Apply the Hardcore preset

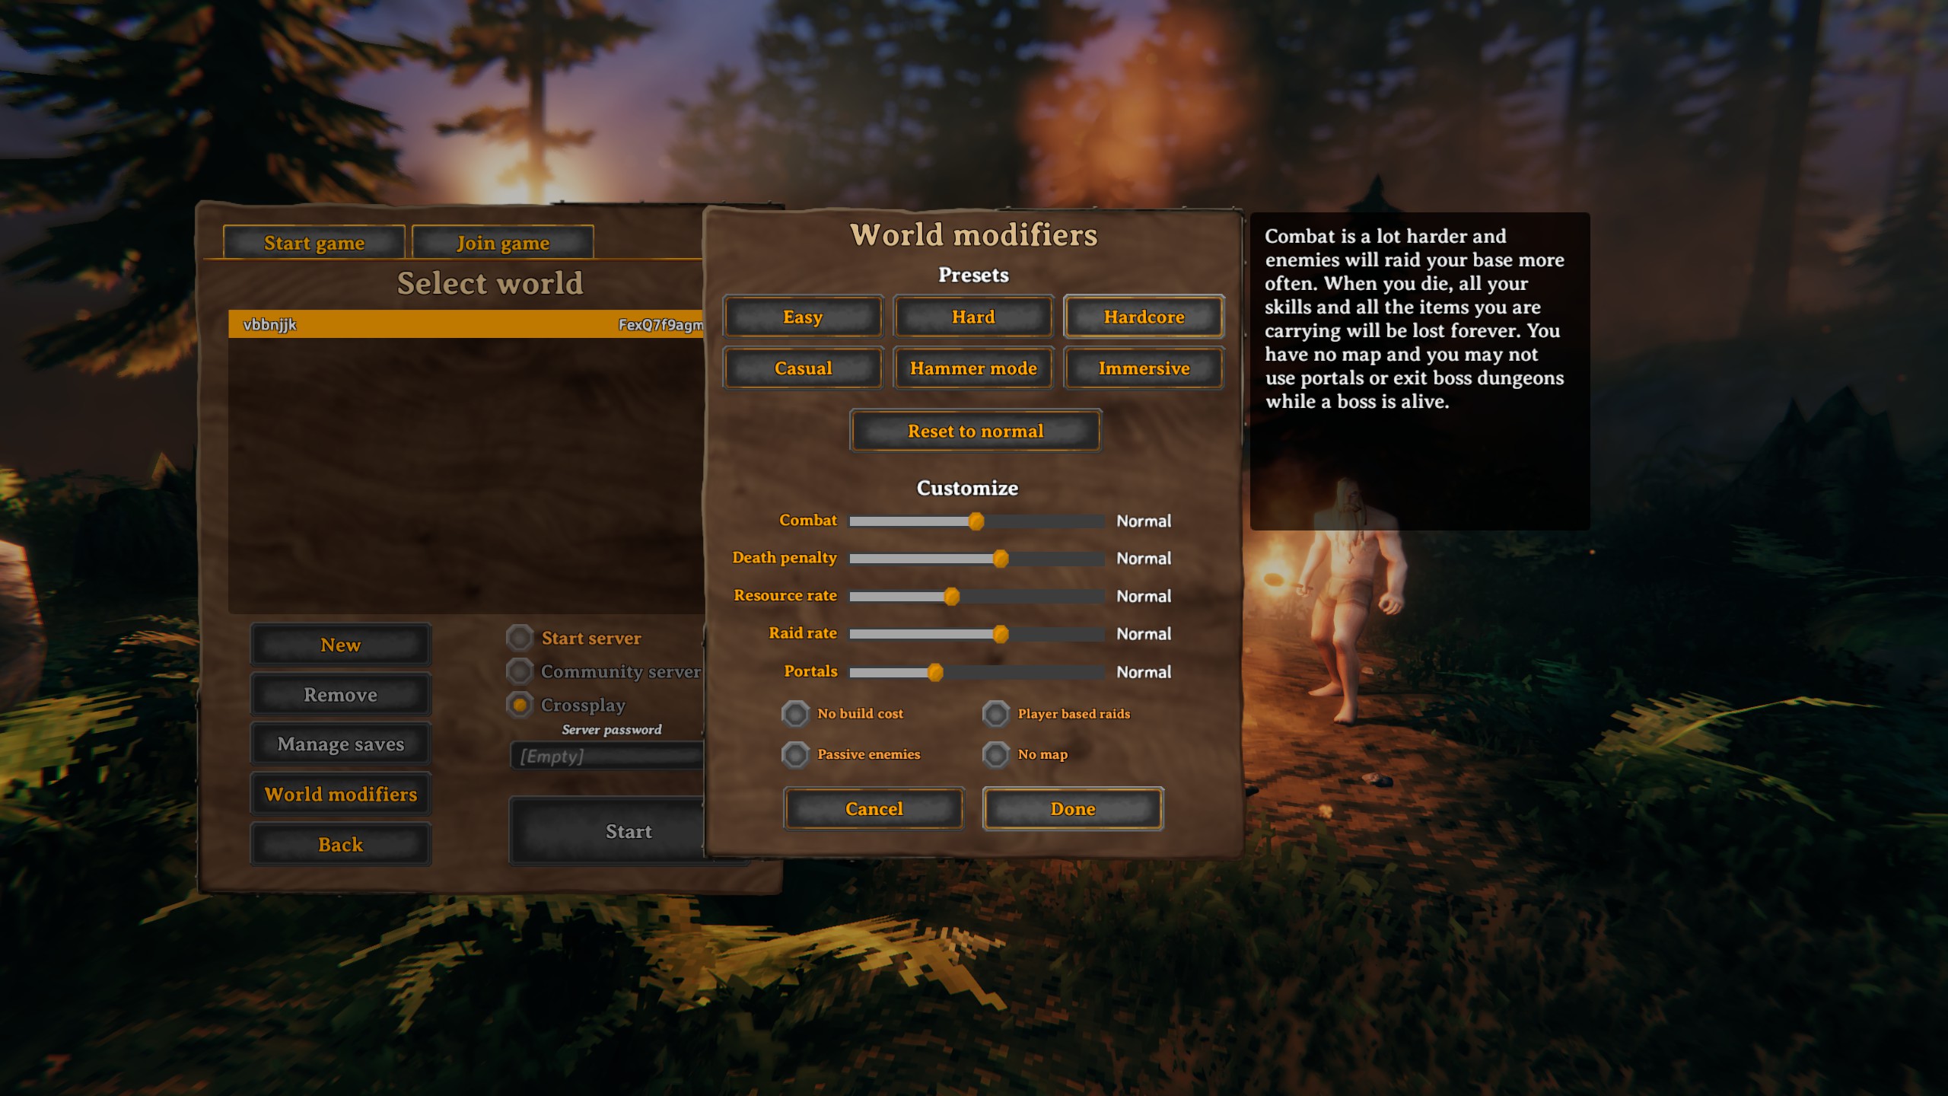click(1144, 317)
